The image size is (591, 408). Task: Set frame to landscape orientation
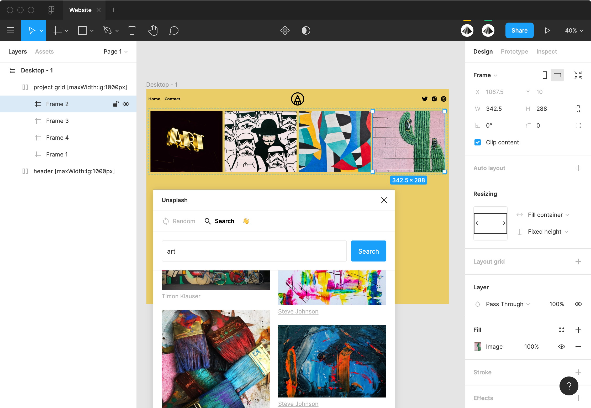click(x=557, y=75)
